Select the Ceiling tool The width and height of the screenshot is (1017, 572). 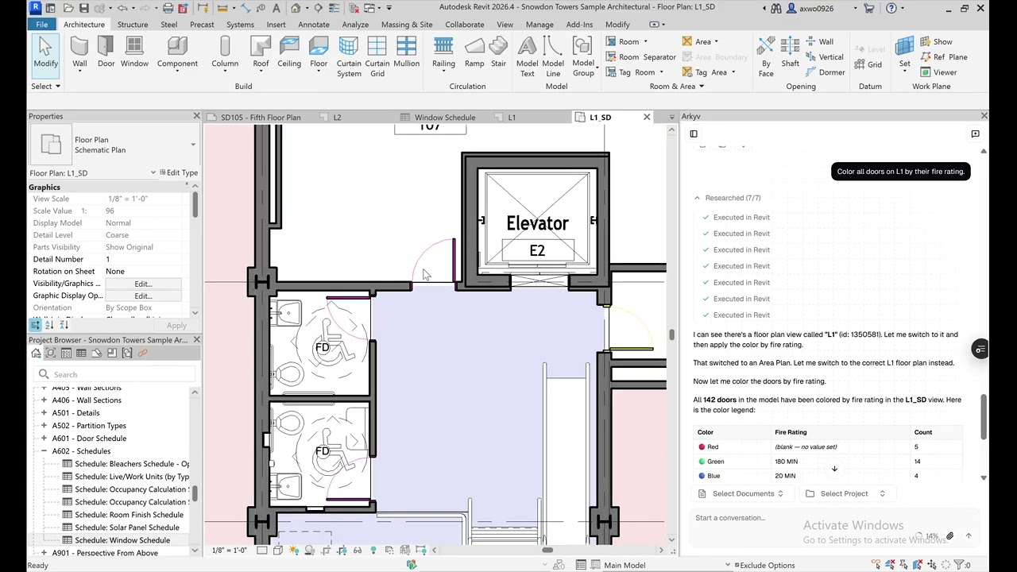289,52
